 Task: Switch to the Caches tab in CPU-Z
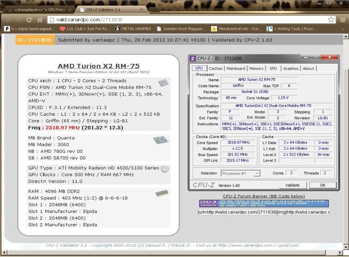216,68
